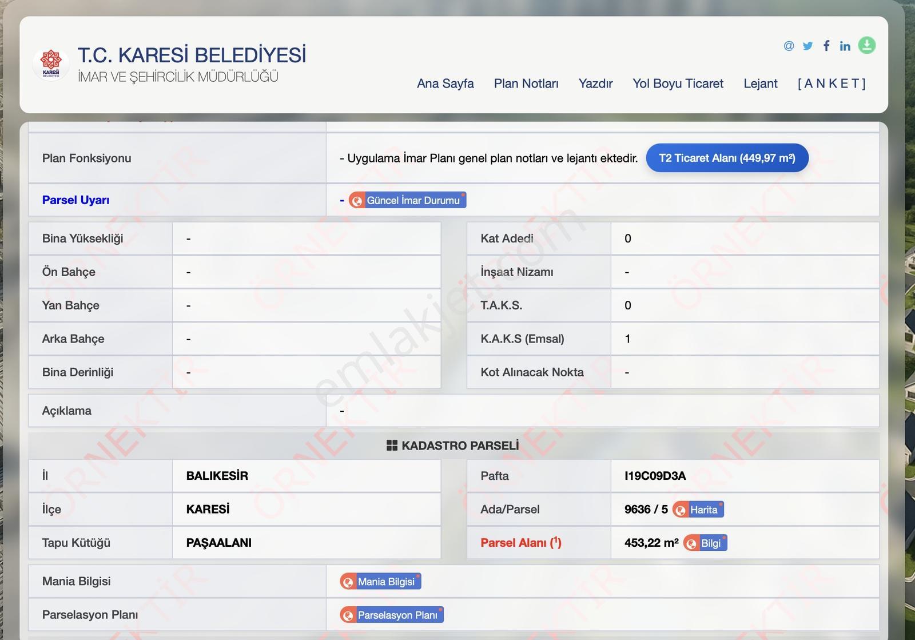
Task: Click the Bina Yüksekliği label
Action: [83, 238]
